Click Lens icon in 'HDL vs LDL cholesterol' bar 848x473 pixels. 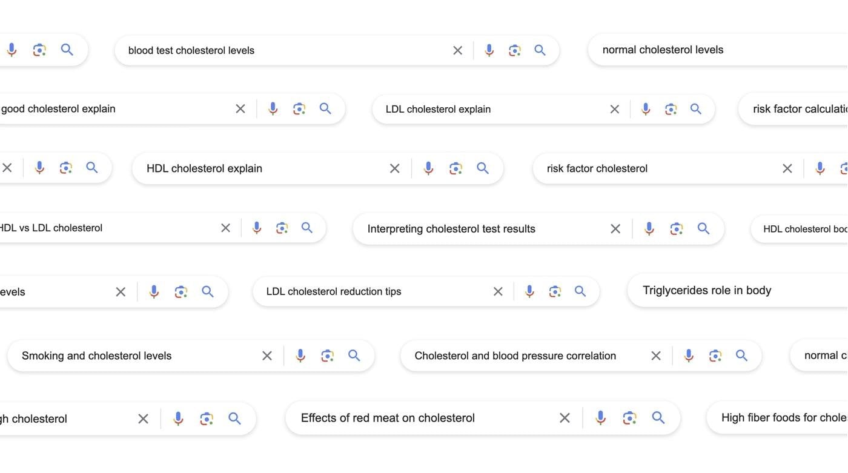pyautogui.click(x=282, y=228)
